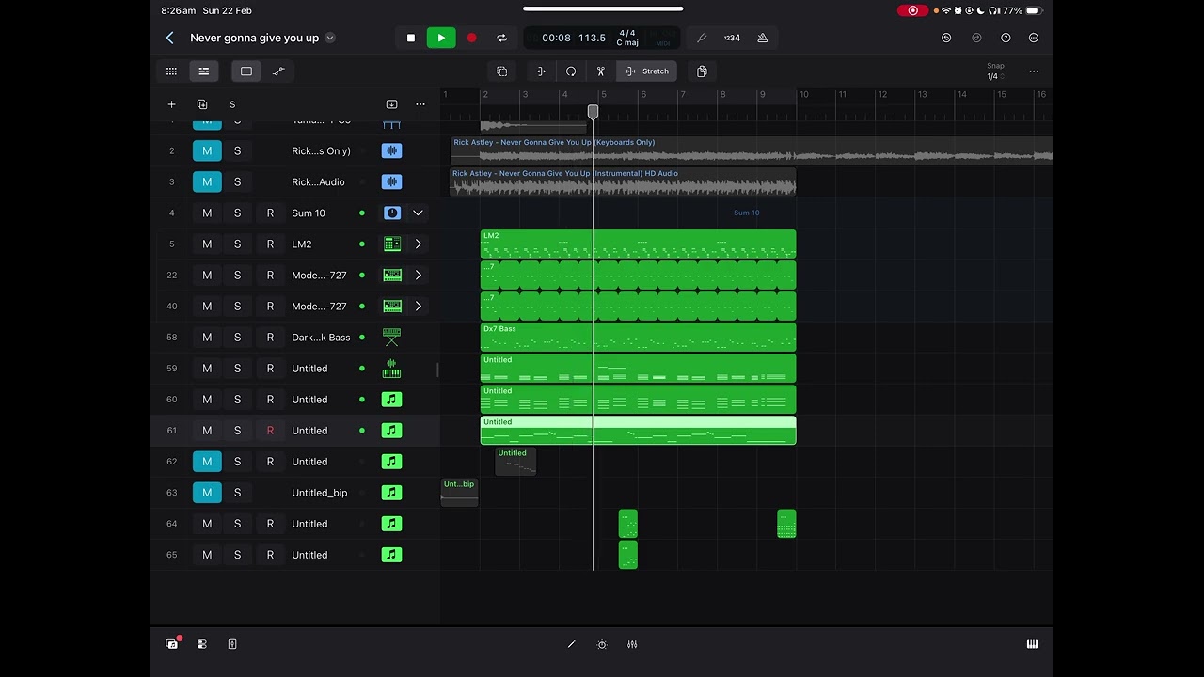Click the Redo icon
This screenshot has width=1204, height=677.
(x=976, y=38)
